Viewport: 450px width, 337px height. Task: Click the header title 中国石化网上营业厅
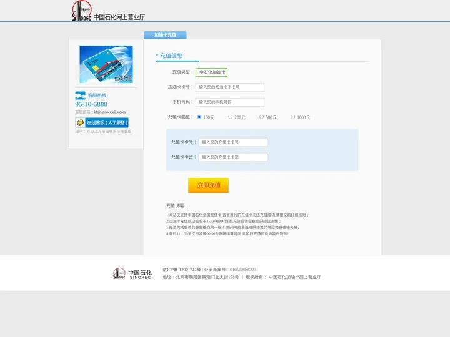coord(119,17)
